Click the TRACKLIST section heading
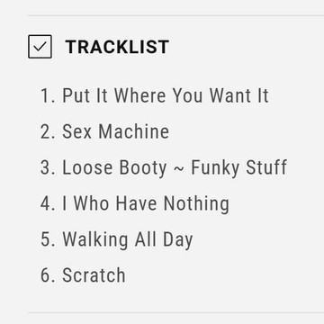The image size is (324, 324). pos(117,47)
